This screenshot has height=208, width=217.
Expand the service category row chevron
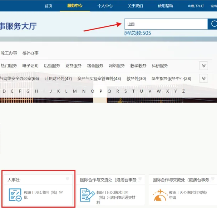click(203, 66)
